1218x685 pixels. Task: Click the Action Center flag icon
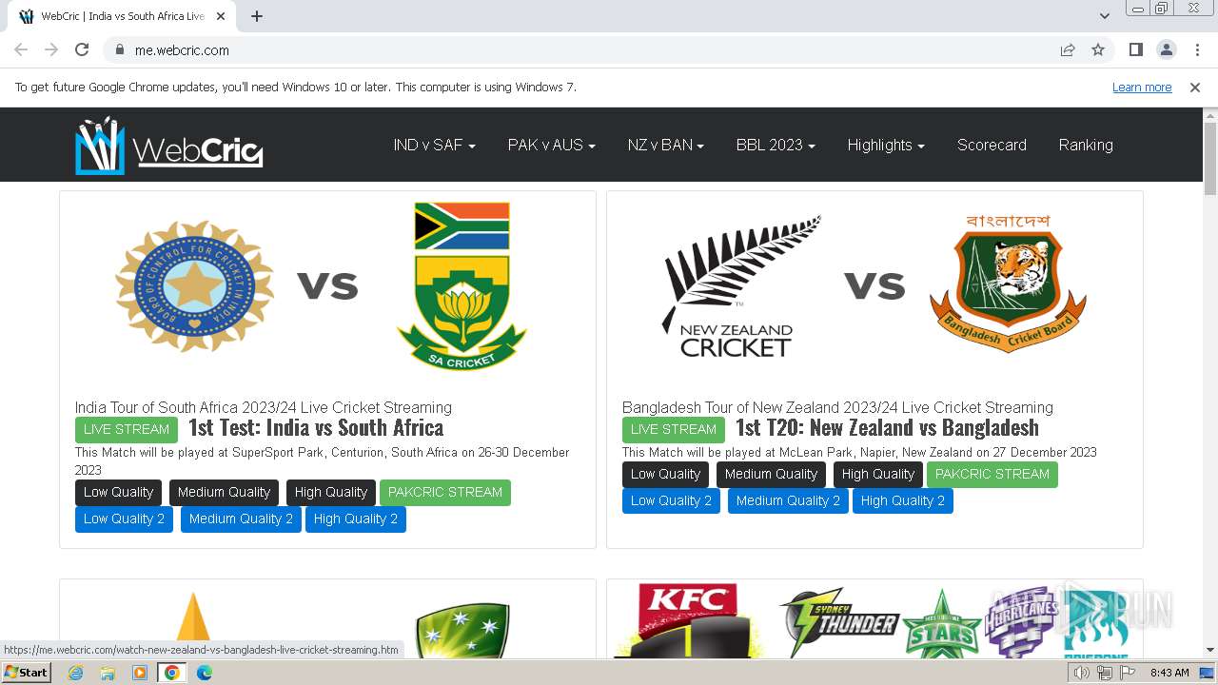[1128, 673]
